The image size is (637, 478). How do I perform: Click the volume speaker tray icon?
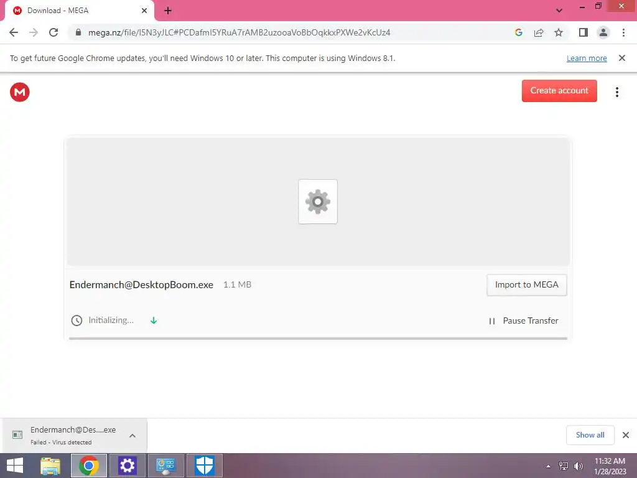point(579,466)
